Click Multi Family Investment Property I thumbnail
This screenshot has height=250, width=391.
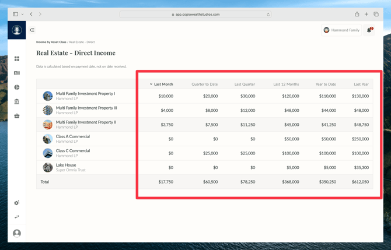click(x=48, y=96)
